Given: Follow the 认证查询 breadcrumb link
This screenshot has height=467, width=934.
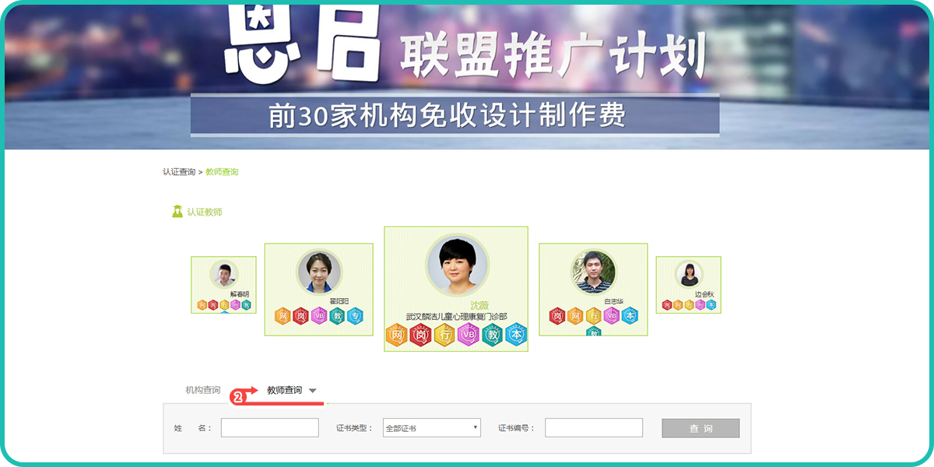Looking at the screenshot, I should point(179,171).
